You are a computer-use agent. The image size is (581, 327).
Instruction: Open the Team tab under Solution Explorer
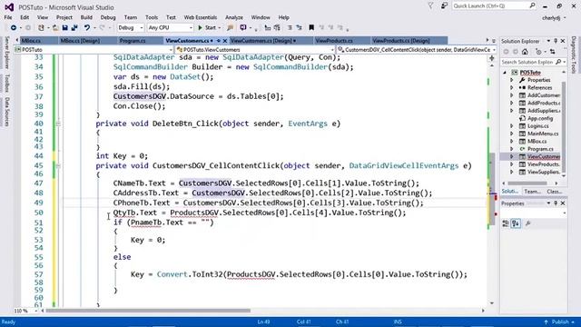533,192
